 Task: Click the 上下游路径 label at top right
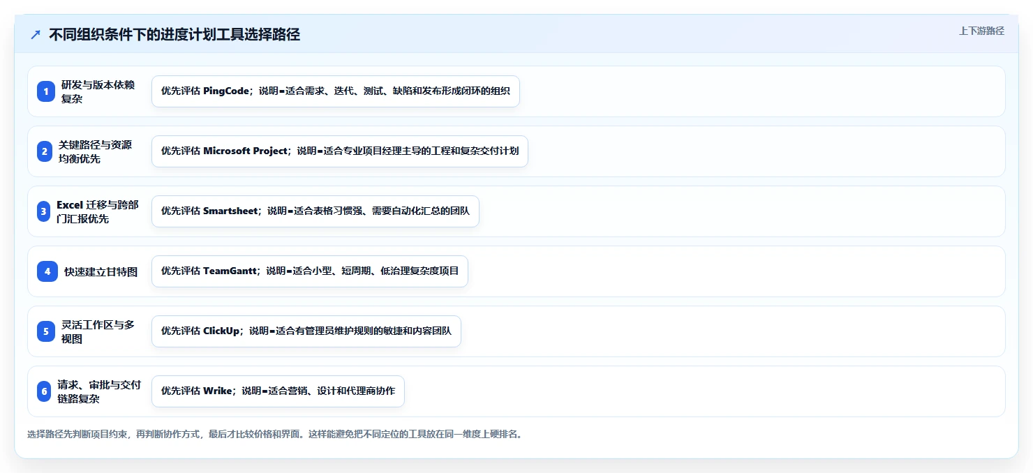point(981,31)
